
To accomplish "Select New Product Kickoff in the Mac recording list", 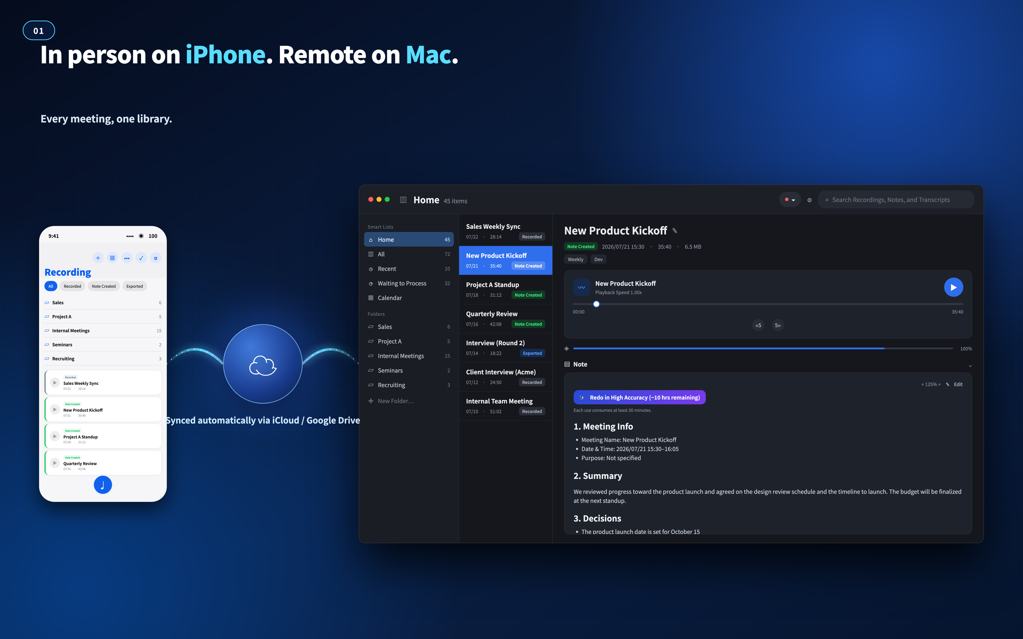I will 505,260.
